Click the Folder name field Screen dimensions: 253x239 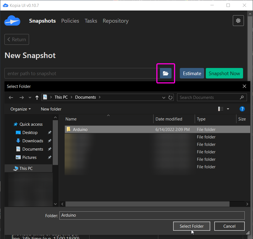click(x=152, y=216)
